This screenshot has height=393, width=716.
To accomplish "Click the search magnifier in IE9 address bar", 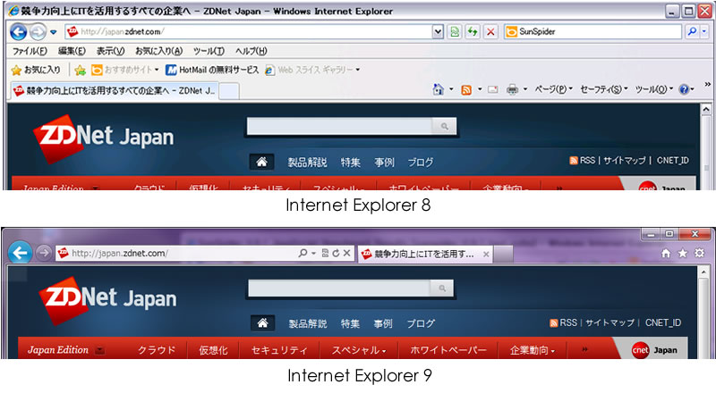I will click(x=303, y=253).
